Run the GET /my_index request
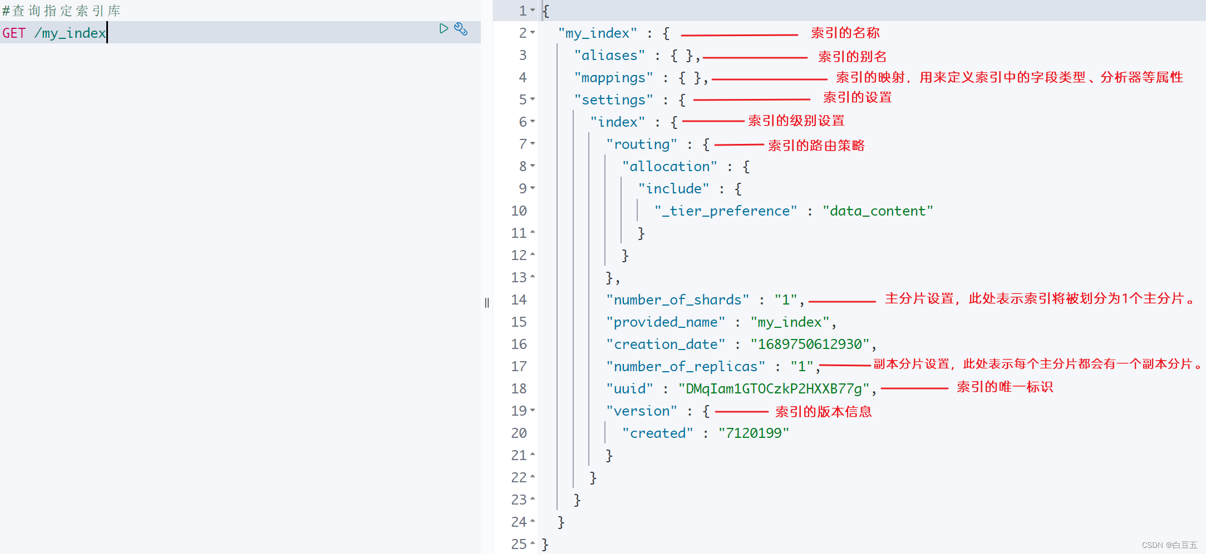This screenshot has width=1206, height=554. [444, 28]
